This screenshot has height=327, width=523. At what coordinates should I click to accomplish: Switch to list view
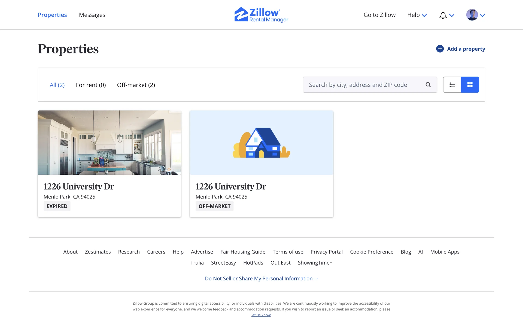[x=452, y=85]
